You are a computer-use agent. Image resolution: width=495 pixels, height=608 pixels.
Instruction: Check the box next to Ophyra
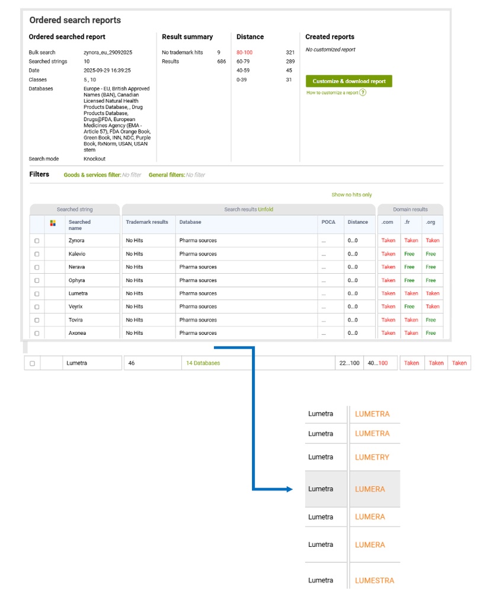click(x=37, y=281)
